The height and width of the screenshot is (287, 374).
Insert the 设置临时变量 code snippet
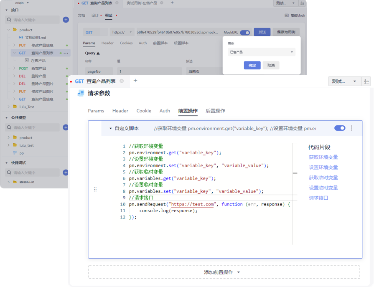click(323, 188)
